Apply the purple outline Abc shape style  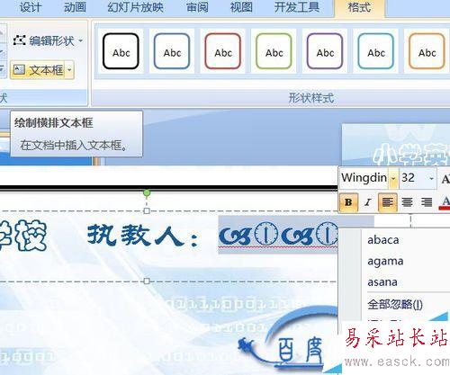325,51
